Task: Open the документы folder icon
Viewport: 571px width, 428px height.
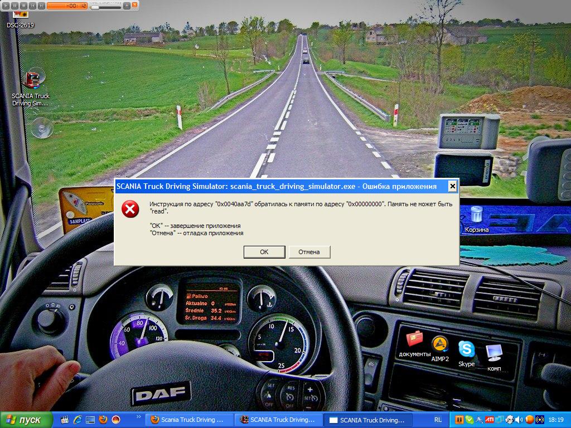Action: tap(414, 344)
